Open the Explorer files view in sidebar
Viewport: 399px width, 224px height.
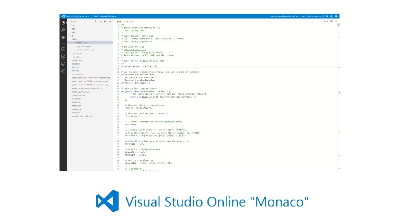(x=63, y=23)
